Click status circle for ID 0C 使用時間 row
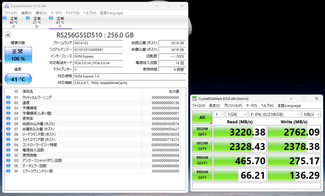Image resolution: width=325 pixels, height=196 pixels. point(8,155)
